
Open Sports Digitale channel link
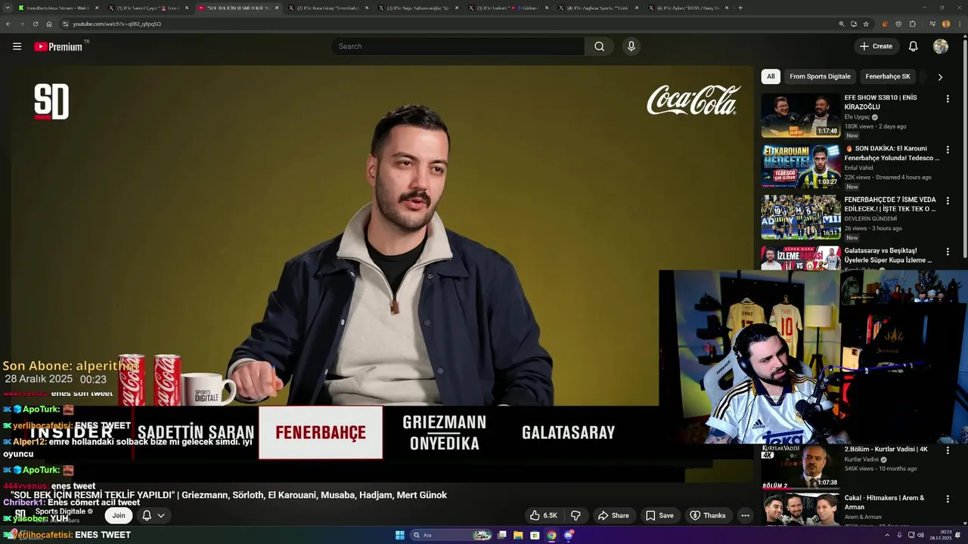(60, 512)
